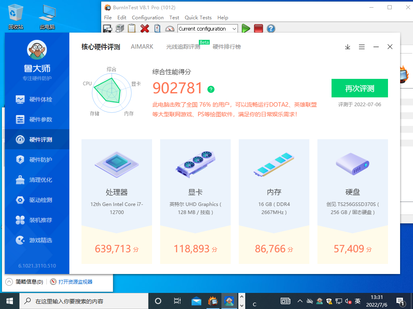The image size is (413, 309).
Task: Open the hamburger menu in Ludashi window
Action: coord(362,47)
